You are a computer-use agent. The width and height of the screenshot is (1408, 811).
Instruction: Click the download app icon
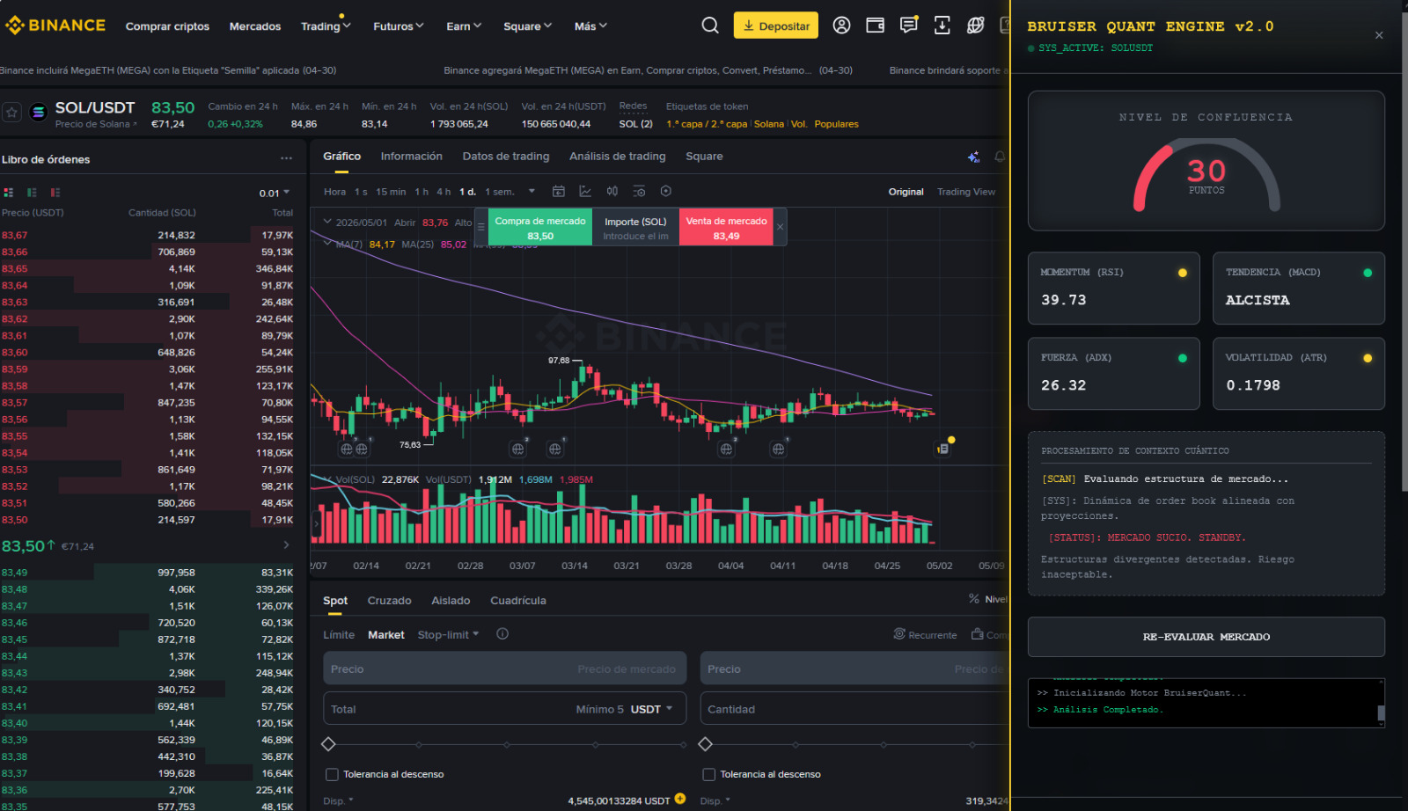pyautogui.click(x=942, y=26)
